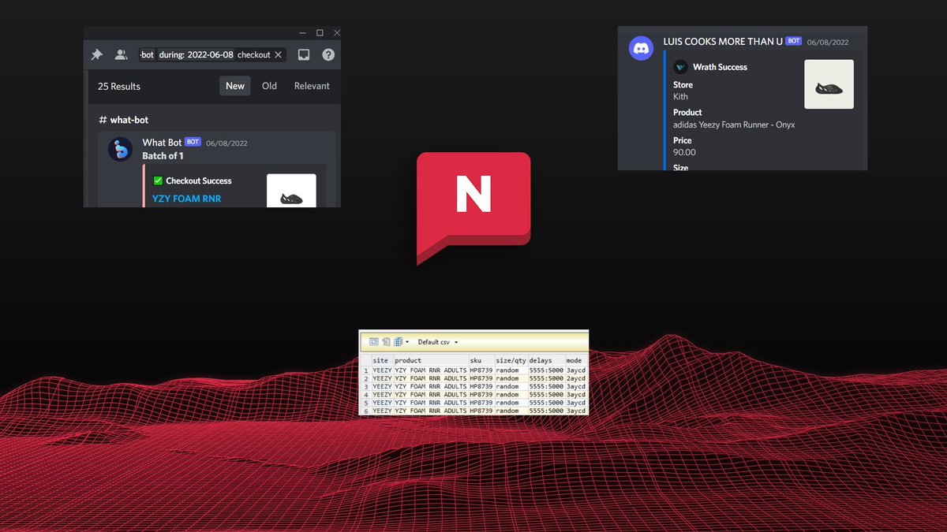
Task: Click the first icon in the csv toolbar
Action: [x=373, y=342]
